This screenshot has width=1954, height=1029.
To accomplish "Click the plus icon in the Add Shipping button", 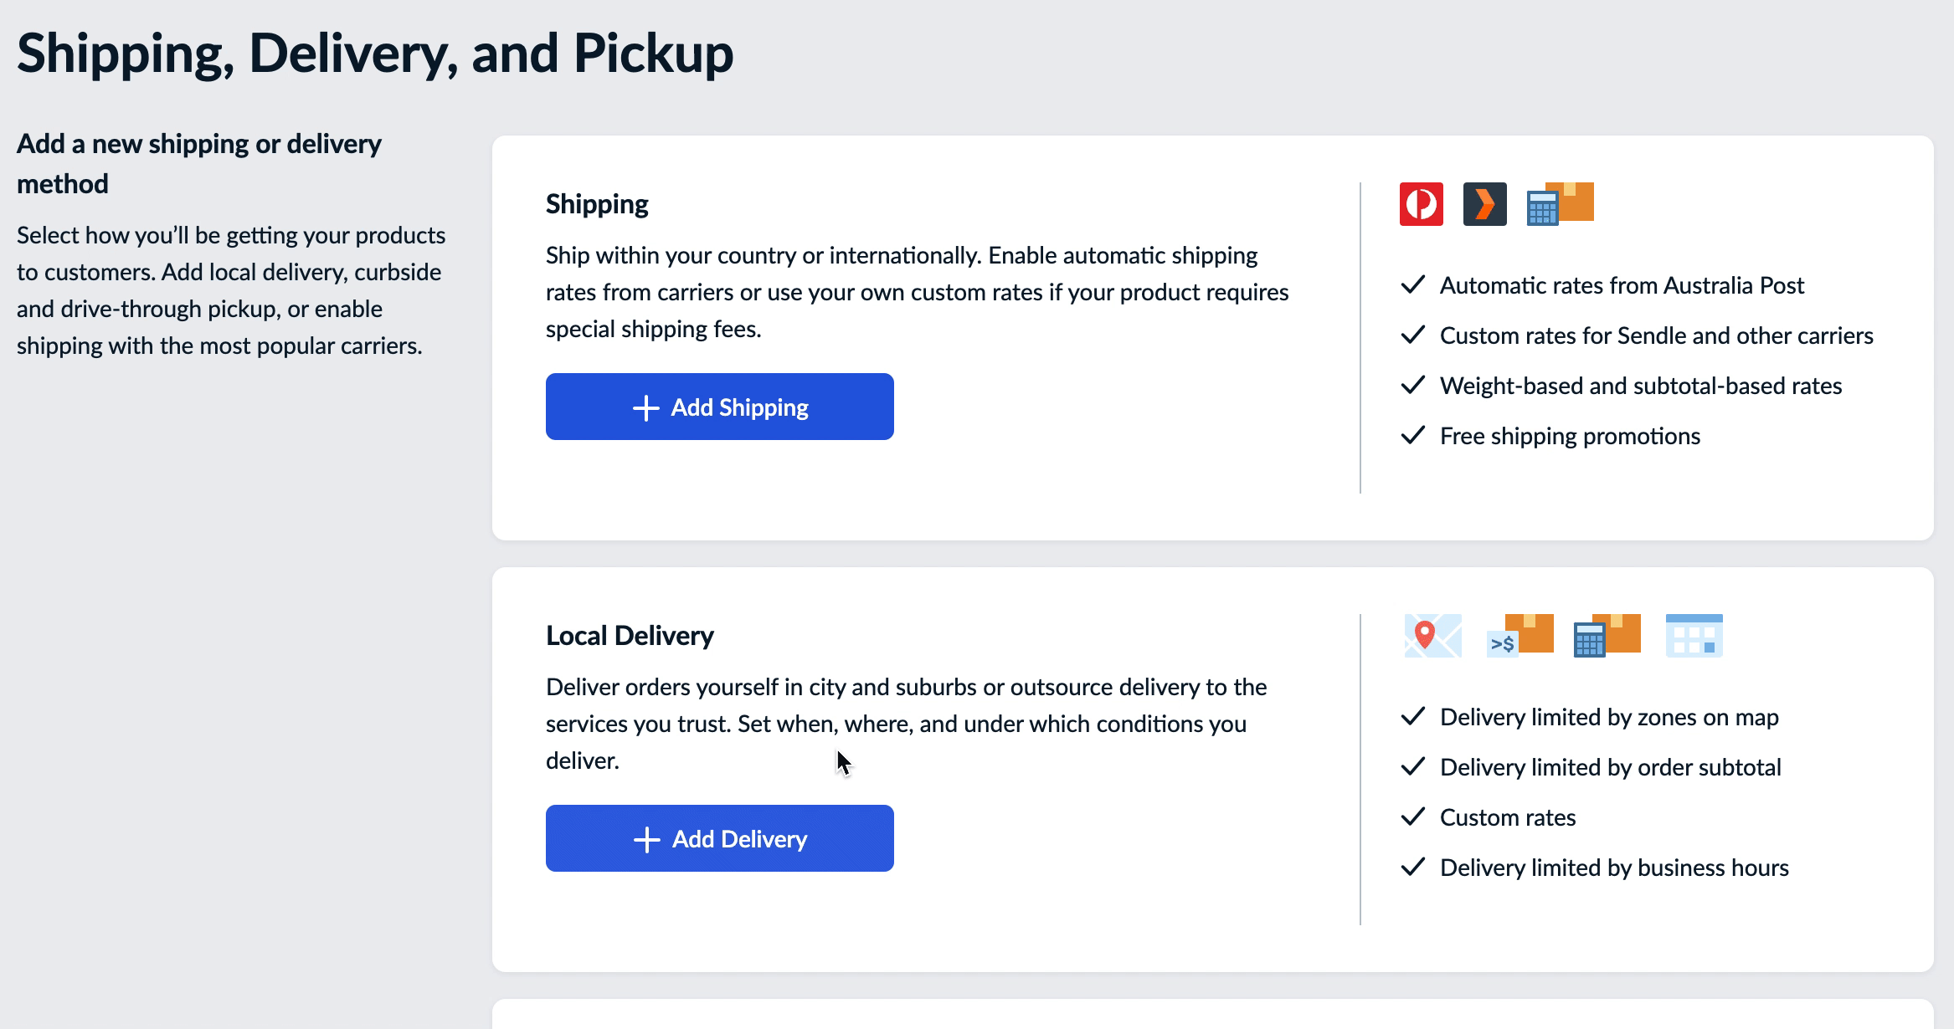I will pos(646,408).
